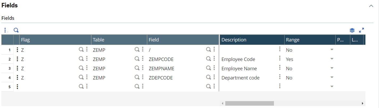
Task: Select the ZEMPNAME field cell
Action: click(176, 68)
